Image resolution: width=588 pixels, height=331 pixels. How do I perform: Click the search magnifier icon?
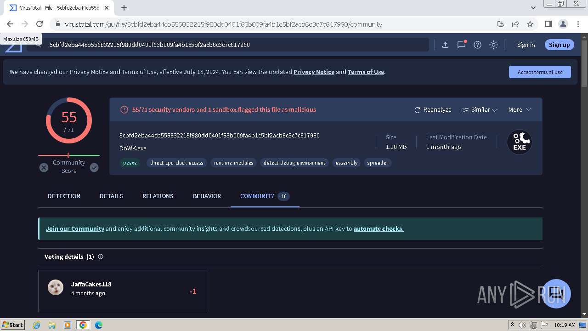click(x=39, y=45)
